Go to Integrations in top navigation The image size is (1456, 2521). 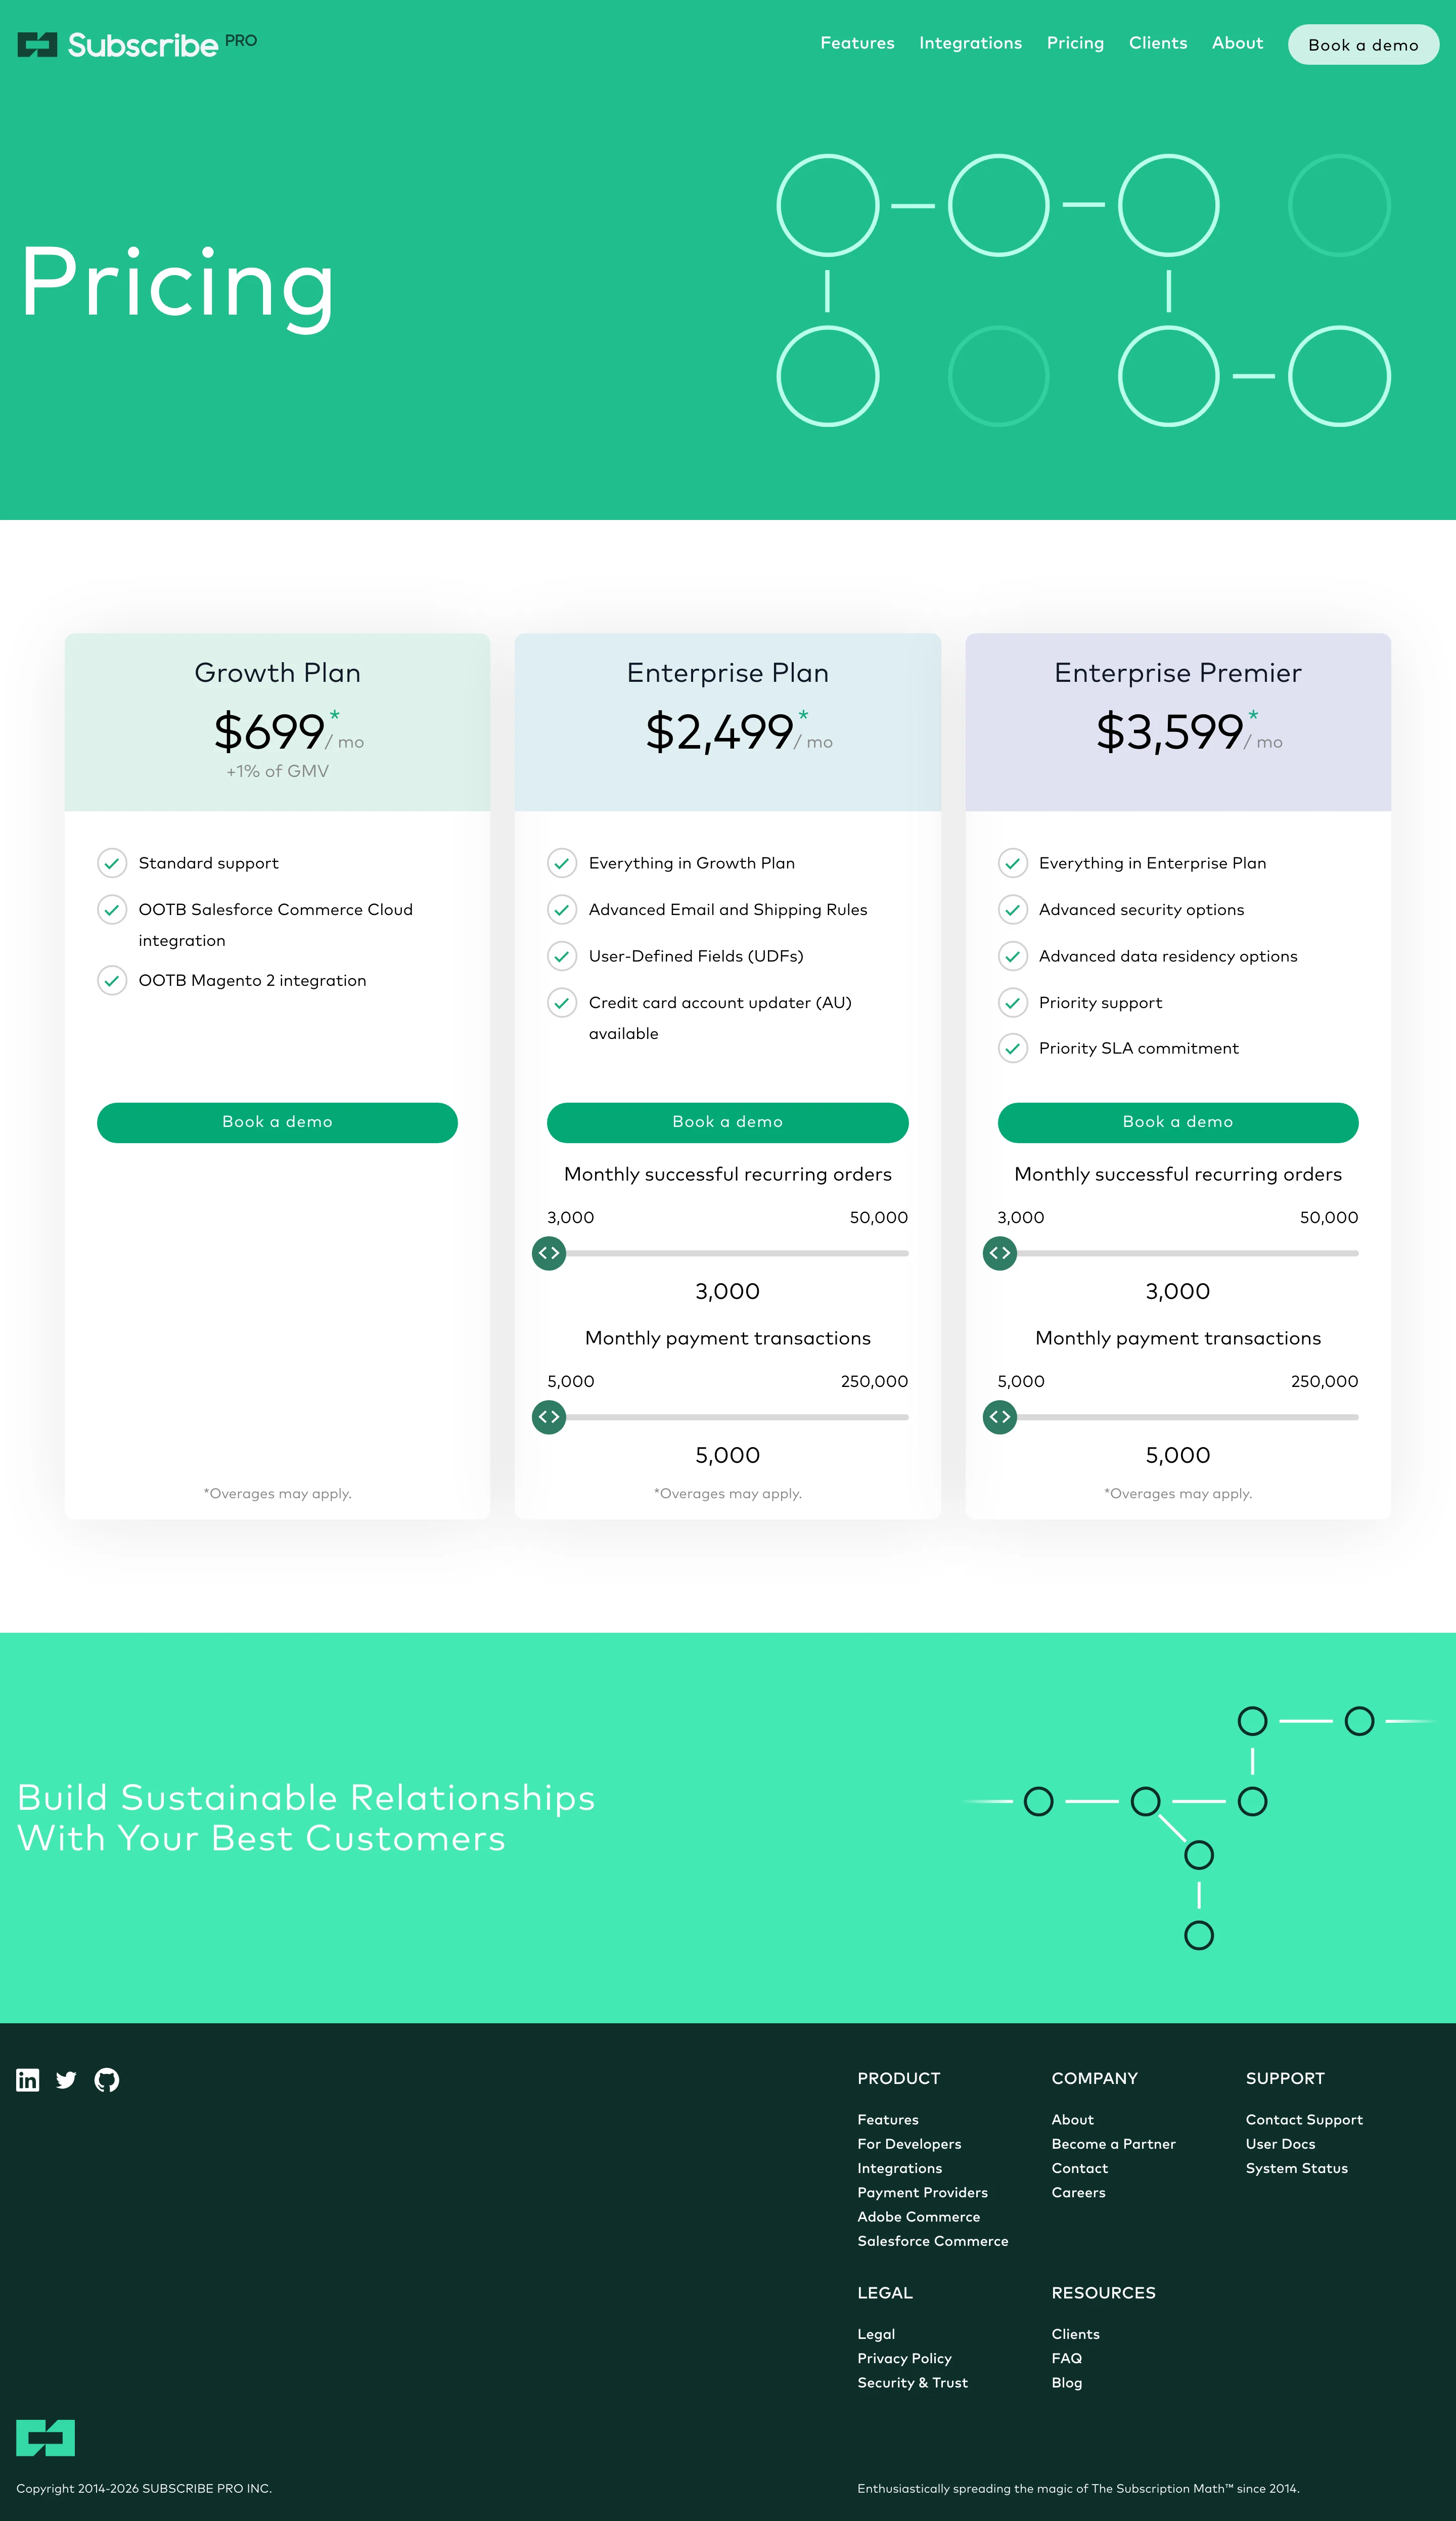[970, 43]
